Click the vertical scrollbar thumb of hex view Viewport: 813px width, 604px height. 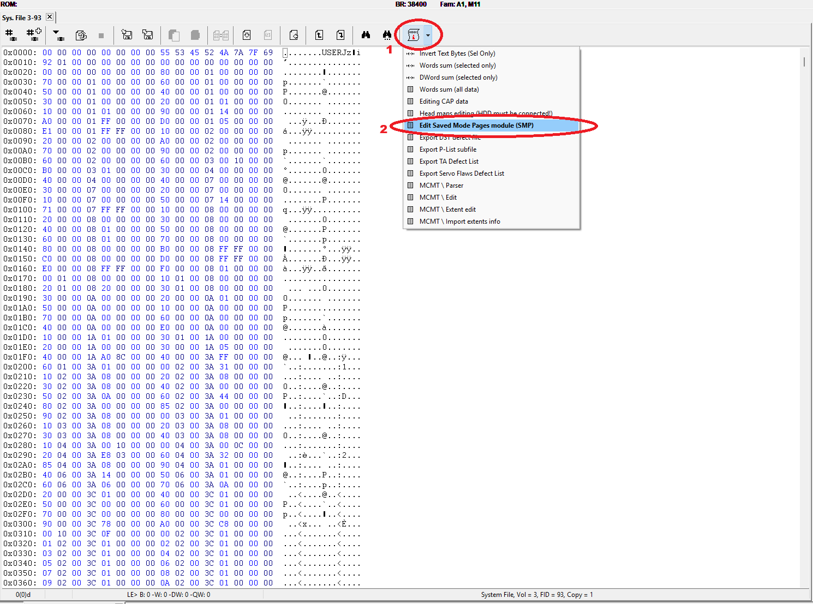[804, 59]
